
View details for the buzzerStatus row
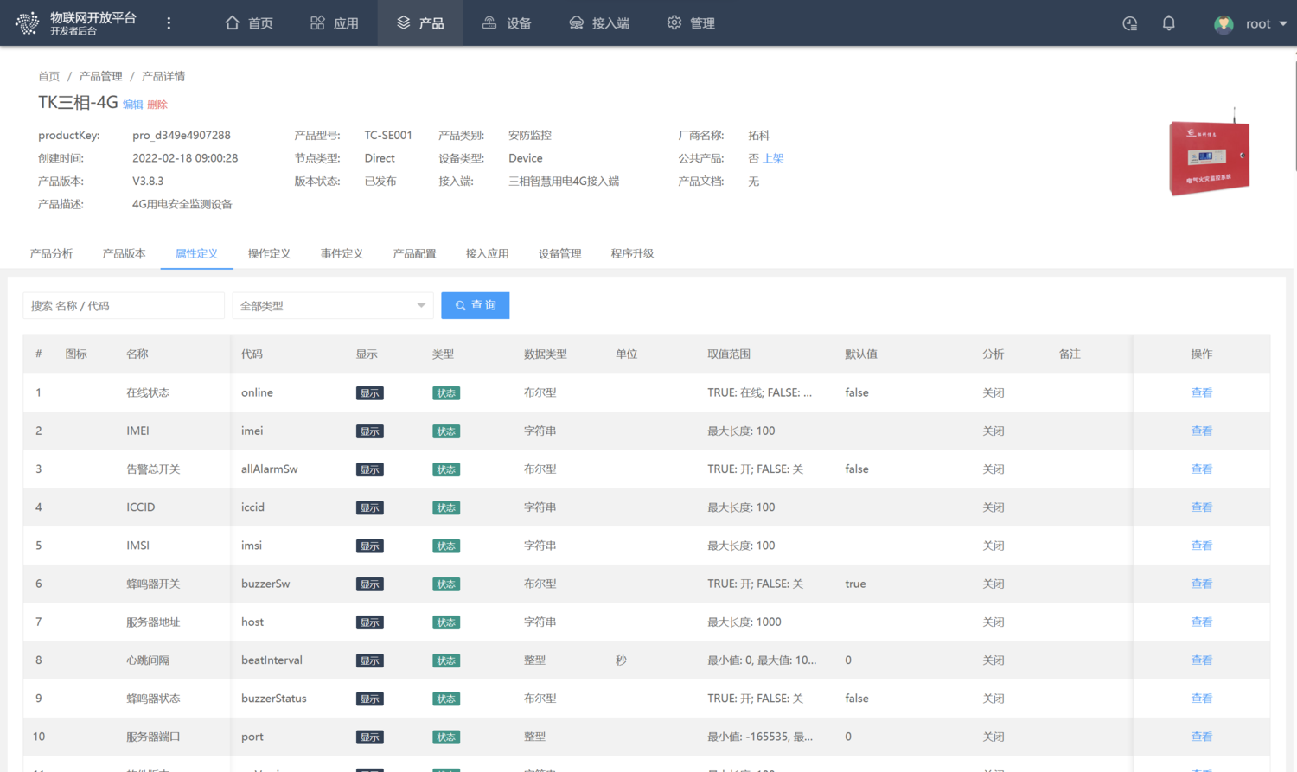1201,698
